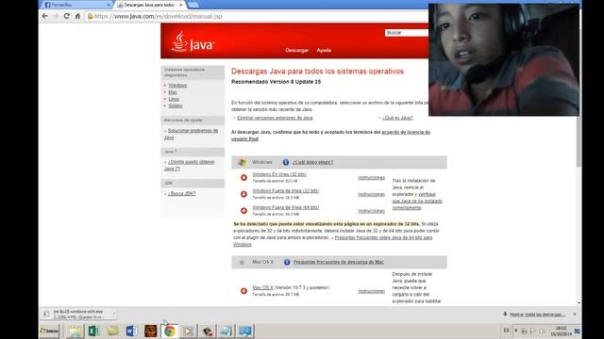The height and width of the screenshot is (339, 604).
Task: Open Instrucciones for Windows Fuera de línea 64 bits
Action: 371,211
